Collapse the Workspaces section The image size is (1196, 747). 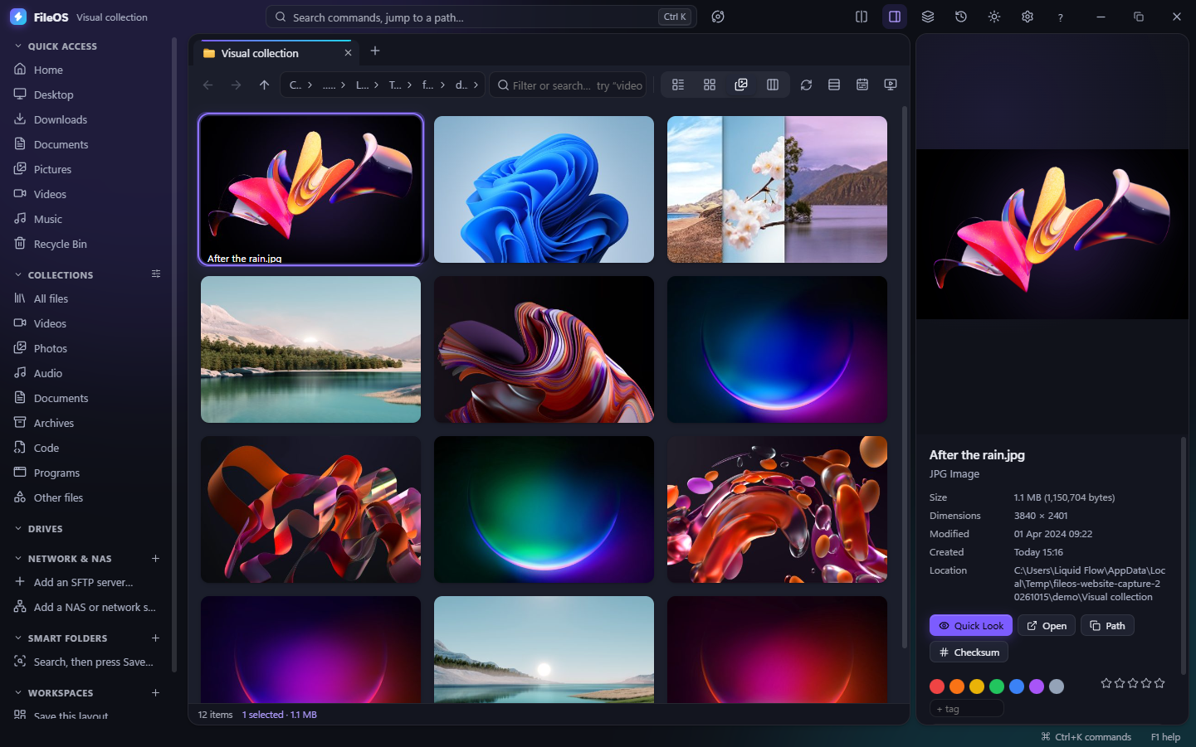tap(18, 693)
